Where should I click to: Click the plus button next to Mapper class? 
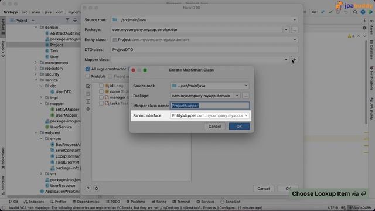pyautogui.click(x=295, y=60)
